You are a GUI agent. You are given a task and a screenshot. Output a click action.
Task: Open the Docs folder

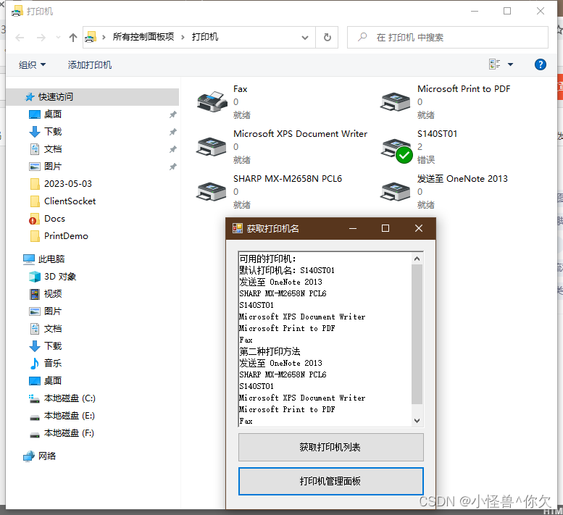click(x=47, y=219)
